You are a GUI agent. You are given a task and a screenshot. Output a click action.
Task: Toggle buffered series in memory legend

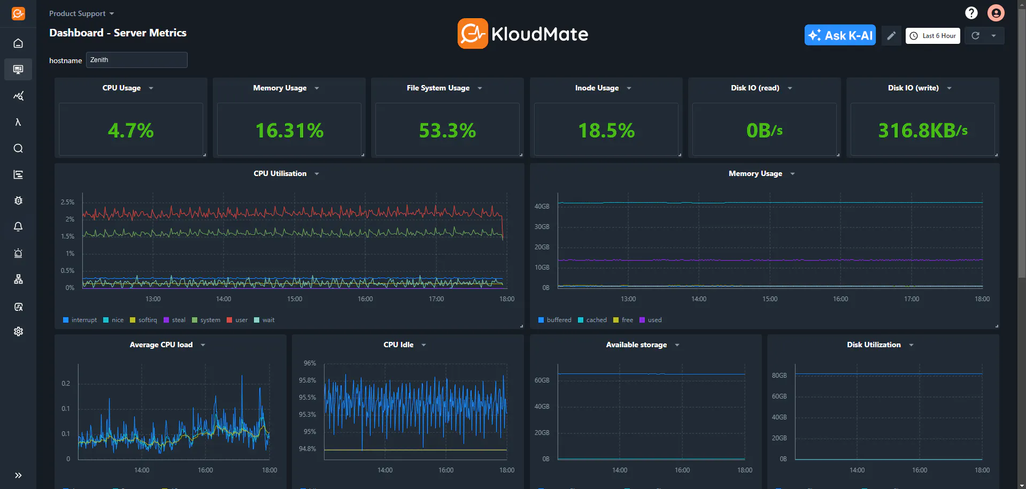pos(555,320)
